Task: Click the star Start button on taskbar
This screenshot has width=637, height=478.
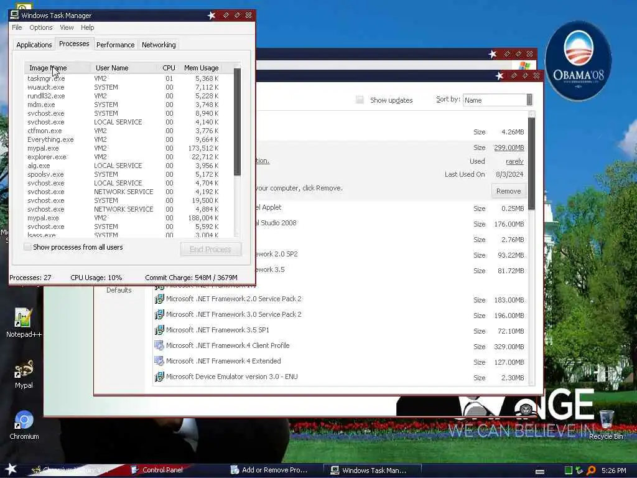Action: click(11, 469)
